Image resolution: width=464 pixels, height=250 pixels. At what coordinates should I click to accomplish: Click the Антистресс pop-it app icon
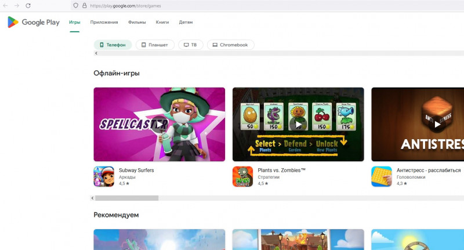pos(382,177)
